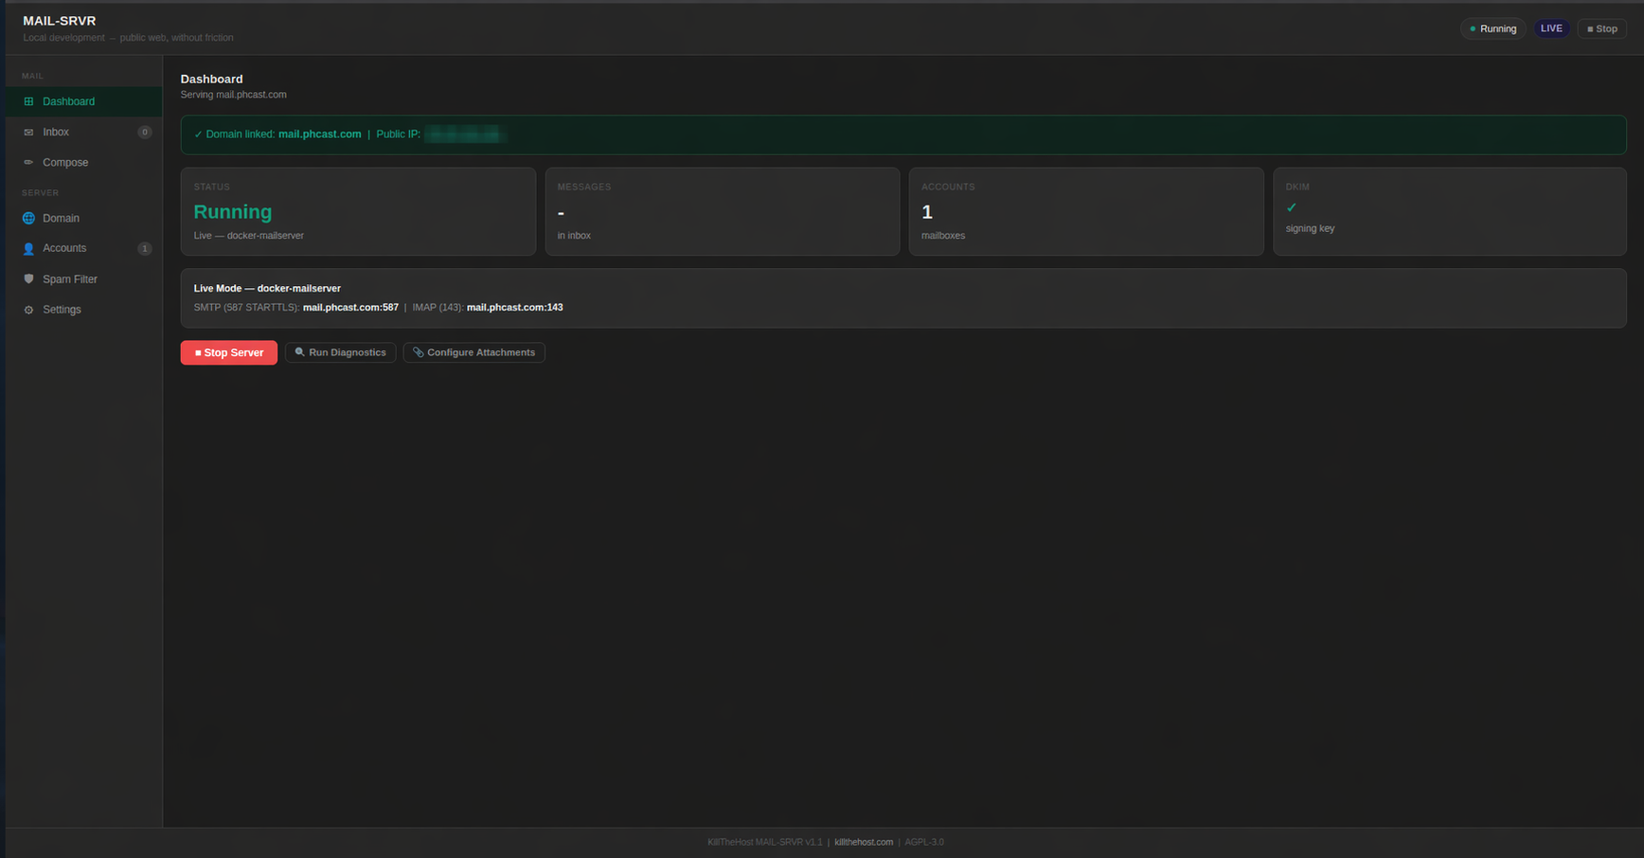Click the mail.phcast.com domain link
Image resolution: width=1644 pixels, height=858 pixels.
click(x=319, y=134)
